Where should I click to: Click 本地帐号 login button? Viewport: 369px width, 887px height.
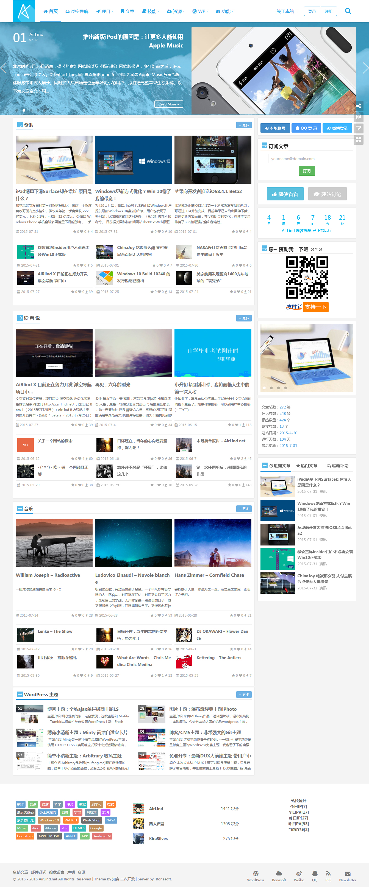275,128
